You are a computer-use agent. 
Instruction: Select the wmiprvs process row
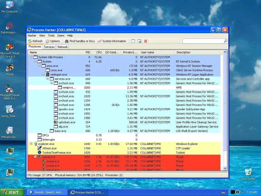pos(124,88)
